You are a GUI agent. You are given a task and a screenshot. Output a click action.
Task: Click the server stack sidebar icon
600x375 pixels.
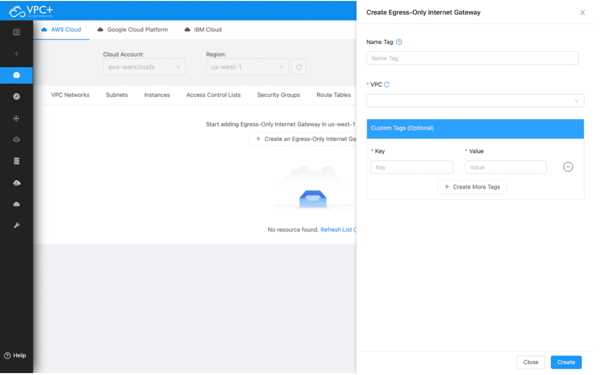tap(17, 161)
